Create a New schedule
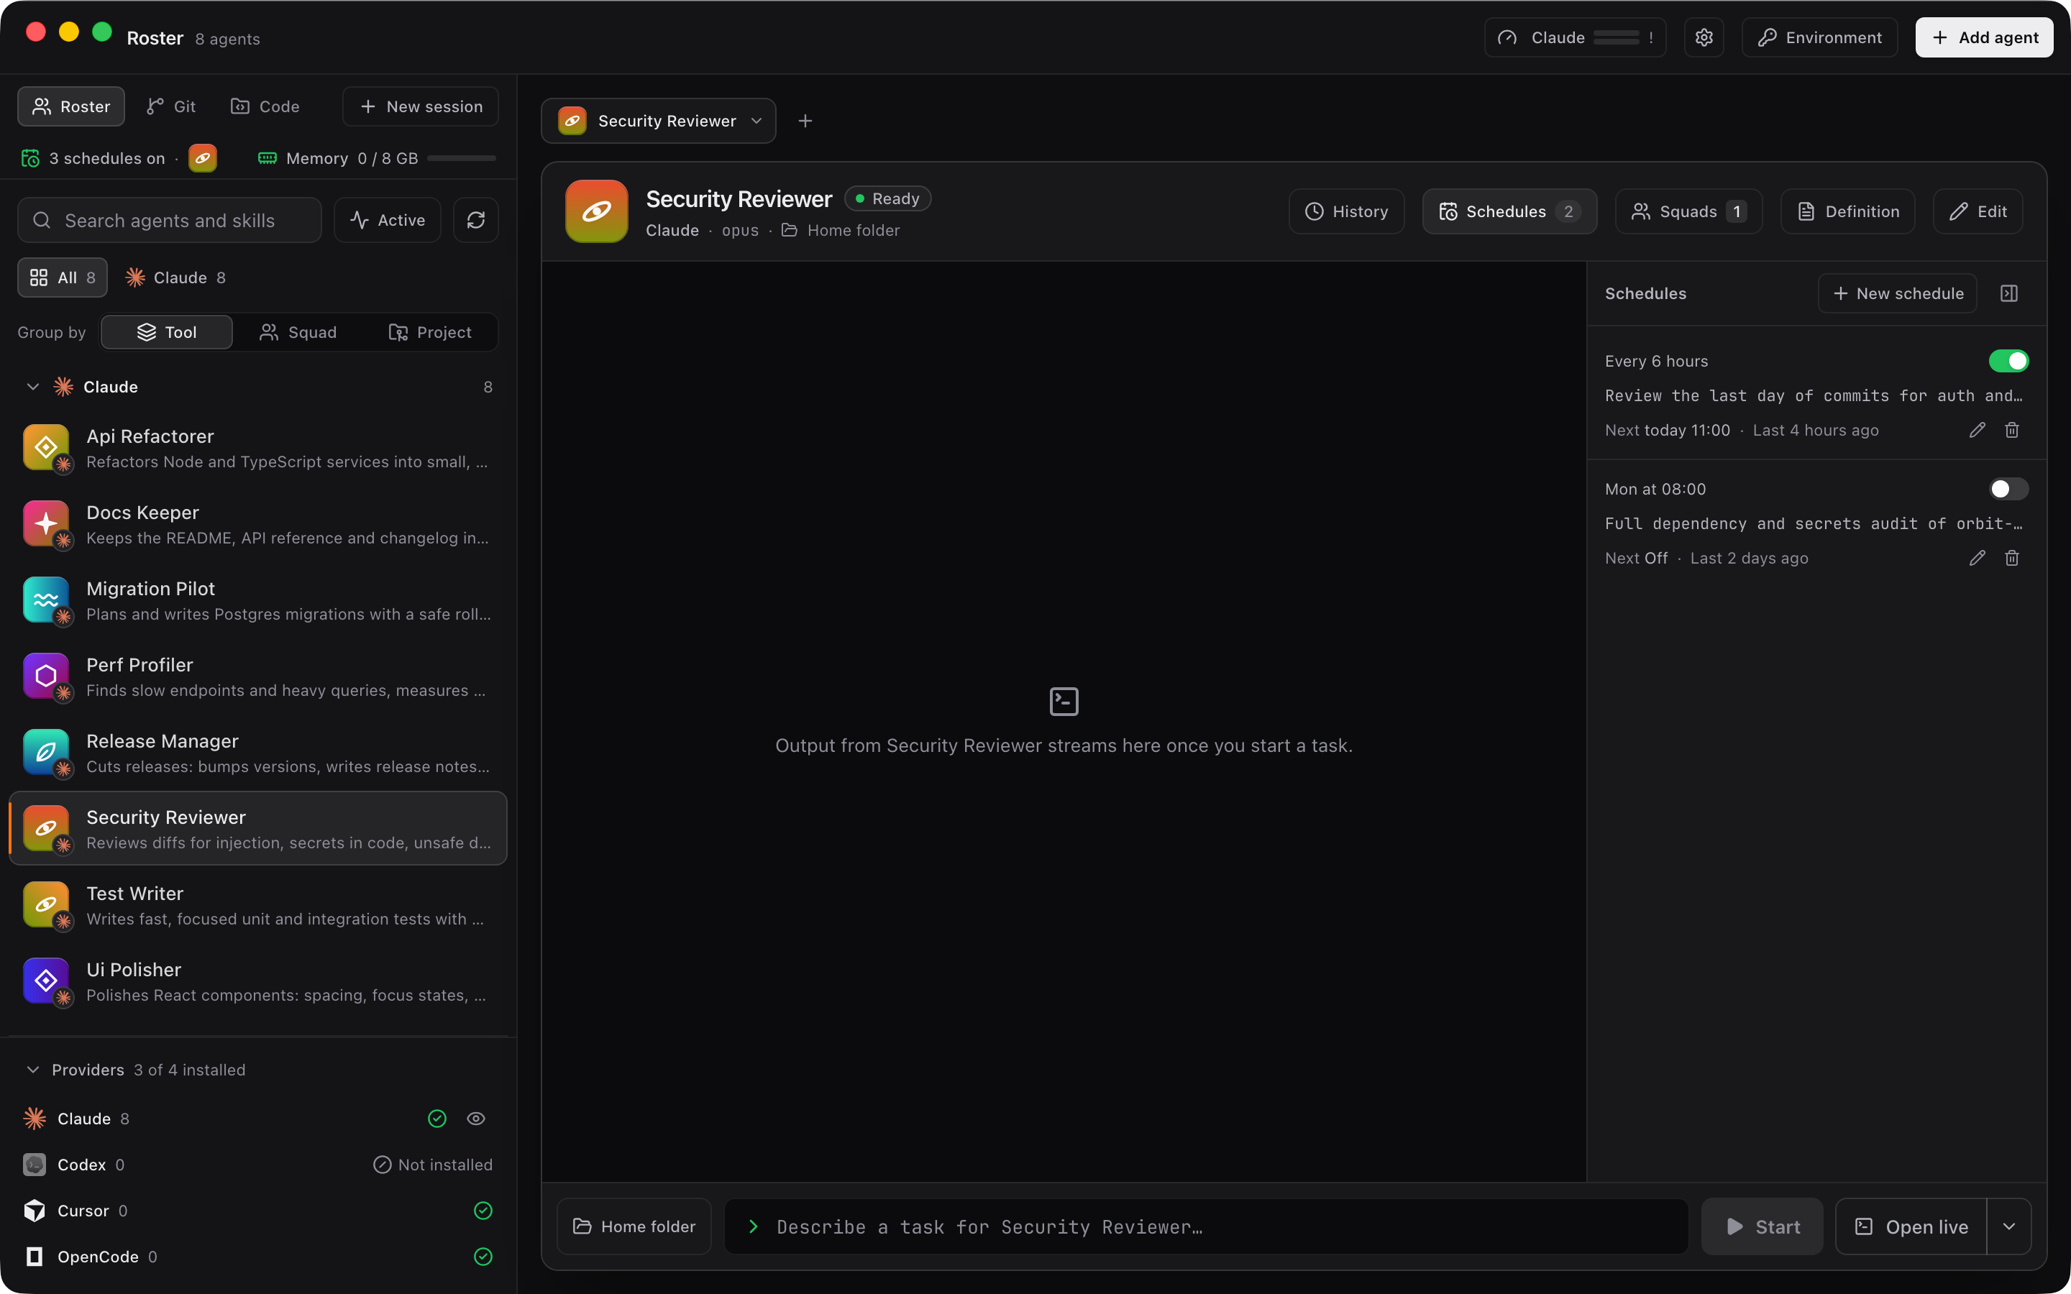Image resolution: width=2071 pixels, height=1294 pixels. [x=1897, y=293]
